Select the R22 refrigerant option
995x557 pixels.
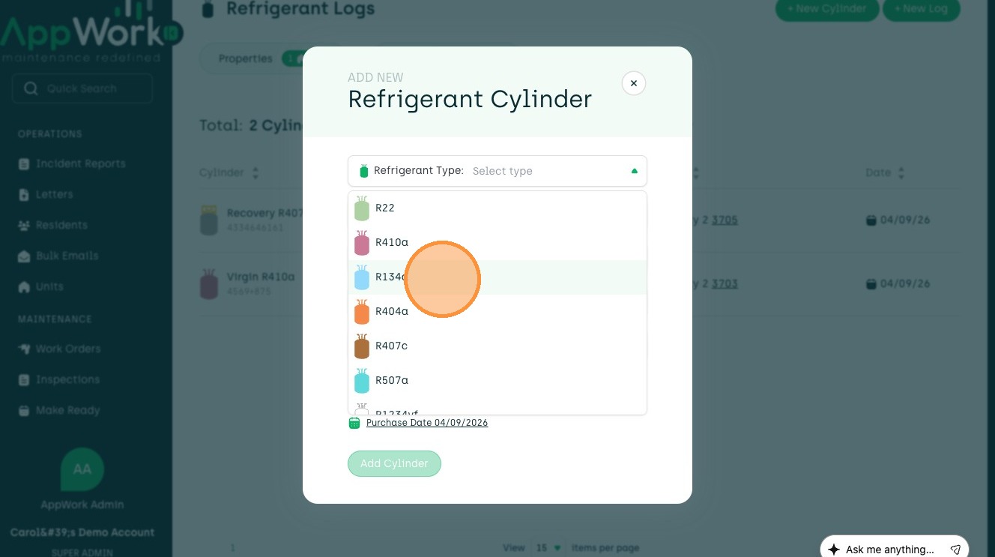[385, 208]
